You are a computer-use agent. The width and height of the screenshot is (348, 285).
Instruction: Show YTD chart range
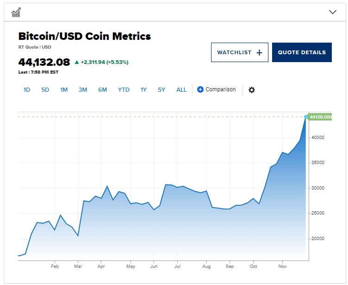(124, 90)
